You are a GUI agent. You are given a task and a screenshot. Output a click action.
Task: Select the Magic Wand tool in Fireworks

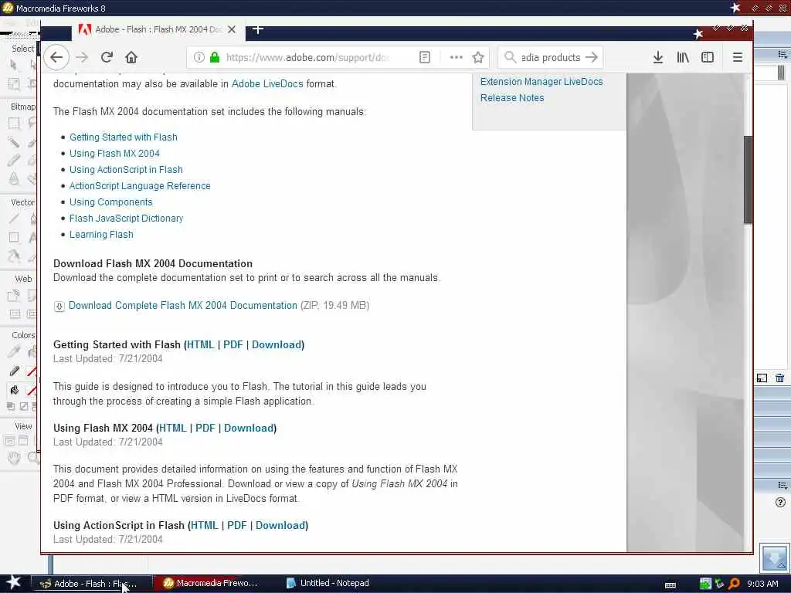coord(14,142)
